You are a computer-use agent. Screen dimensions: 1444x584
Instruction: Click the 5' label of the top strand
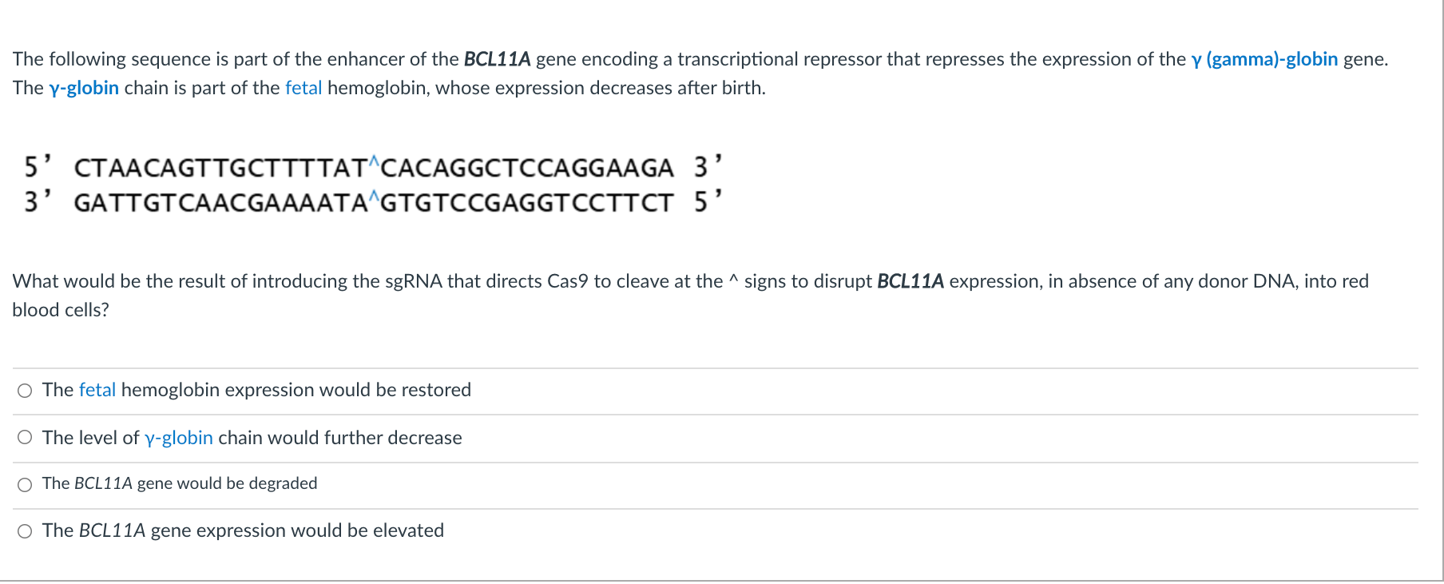point(36,166)
